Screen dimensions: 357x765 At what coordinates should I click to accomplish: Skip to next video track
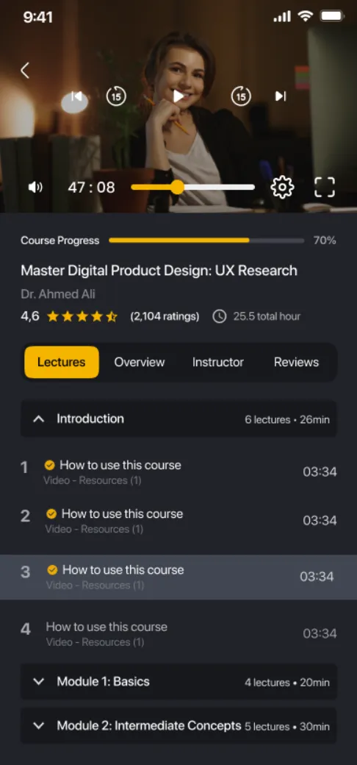[281, 96]
